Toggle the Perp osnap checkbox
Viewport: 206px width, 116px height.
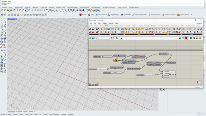[x=33, y=114]
